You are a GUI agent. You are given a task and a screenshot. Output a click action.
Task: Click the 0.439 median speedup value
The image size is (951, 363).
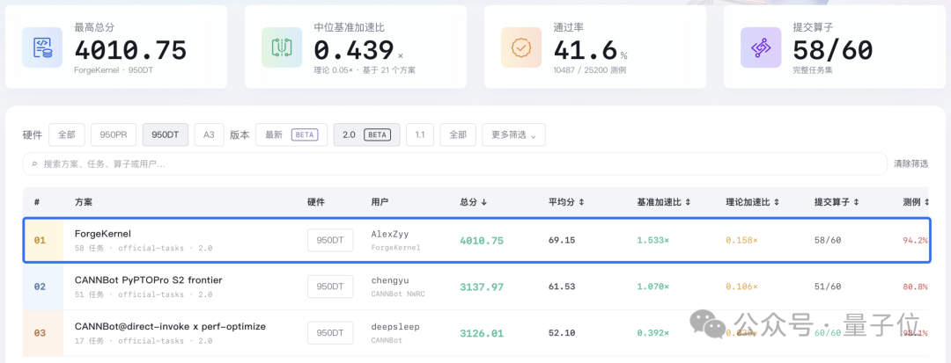(354, 50)
